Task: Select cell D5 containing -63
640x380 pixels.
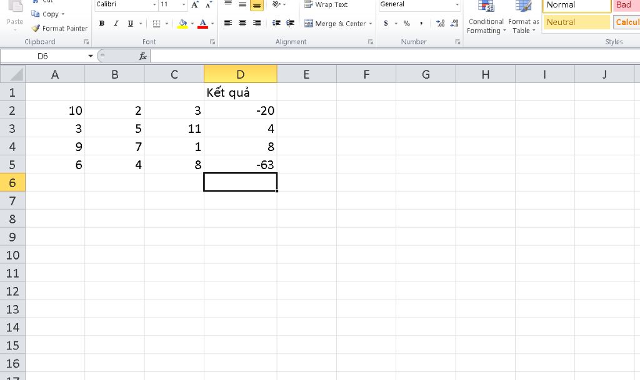Action: (x=241, y=165)
